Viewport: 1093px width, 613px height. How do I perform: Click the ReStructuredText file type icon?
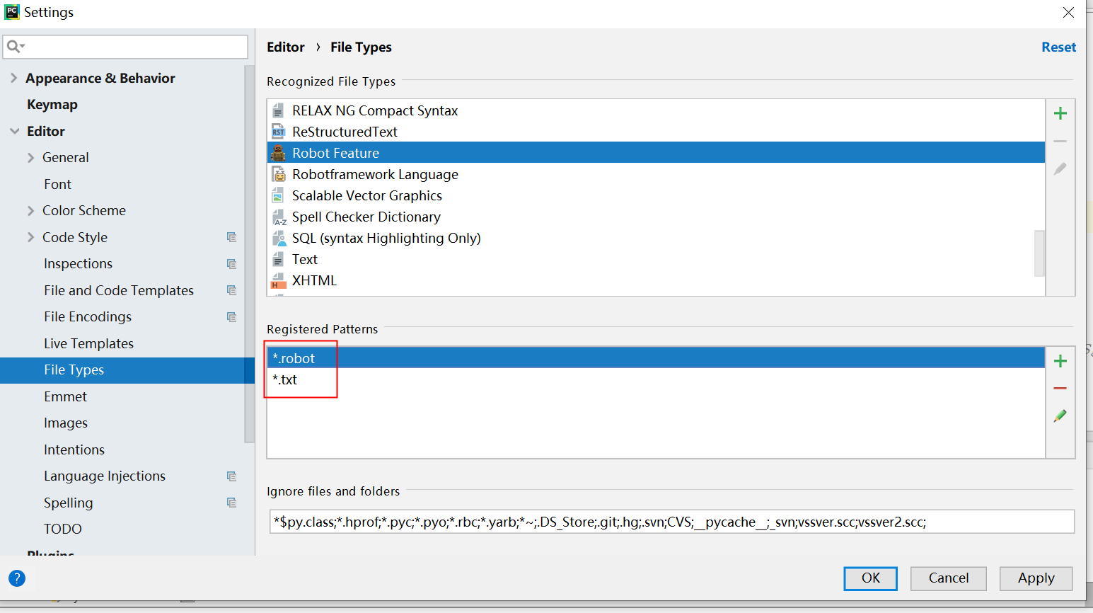(x=279, y=132)
